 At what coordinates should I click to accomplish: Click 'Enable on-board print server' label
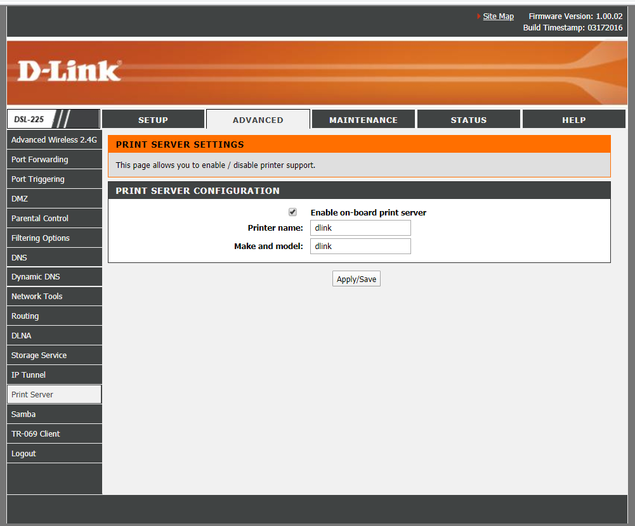point(369,212)
